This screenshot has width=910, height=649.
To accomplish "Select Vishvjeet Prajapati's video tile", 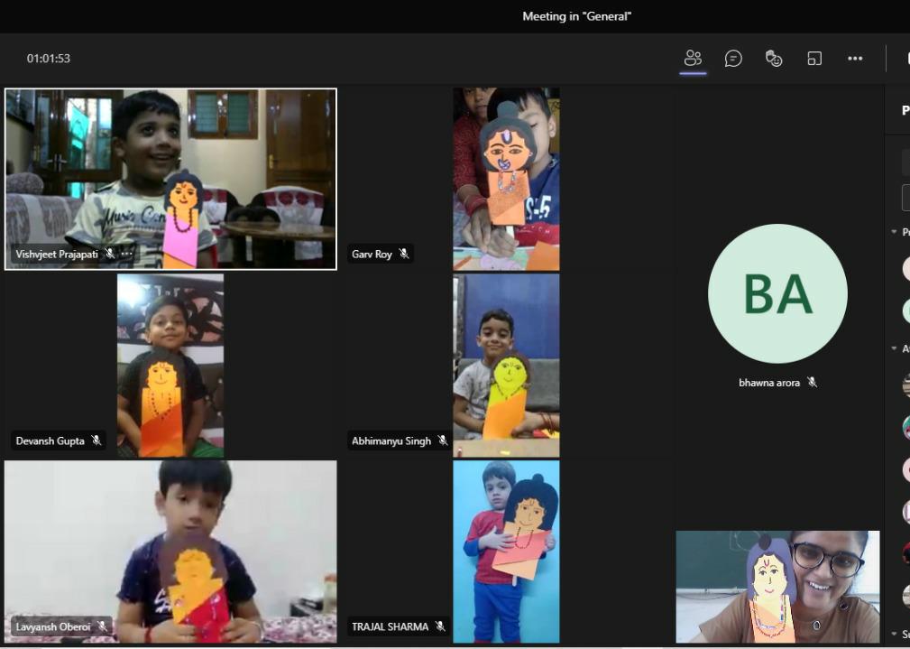I will point(170,179).
